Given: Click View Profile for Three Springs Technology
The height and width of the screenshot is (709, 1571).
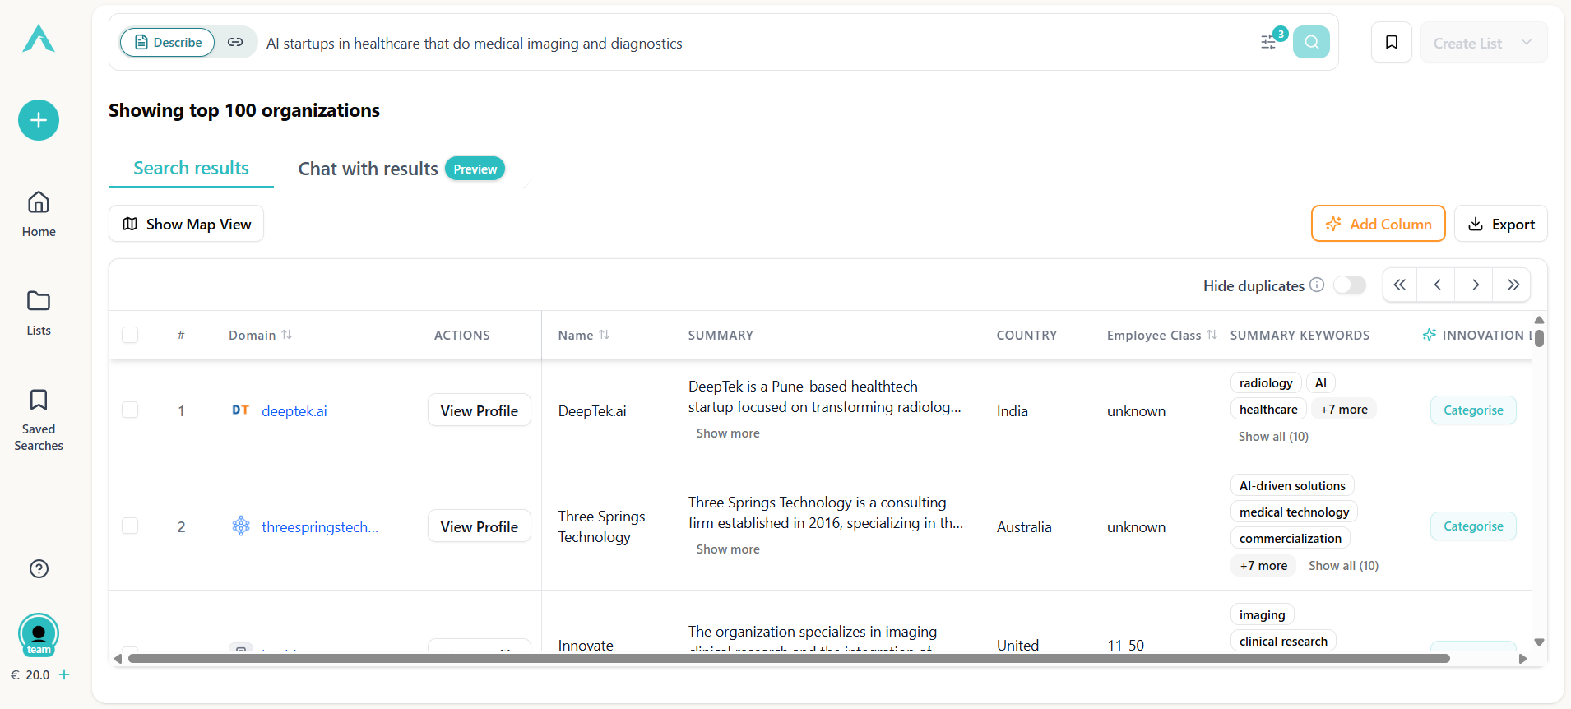Looking at the screenshot, I should tap(479, 526).
